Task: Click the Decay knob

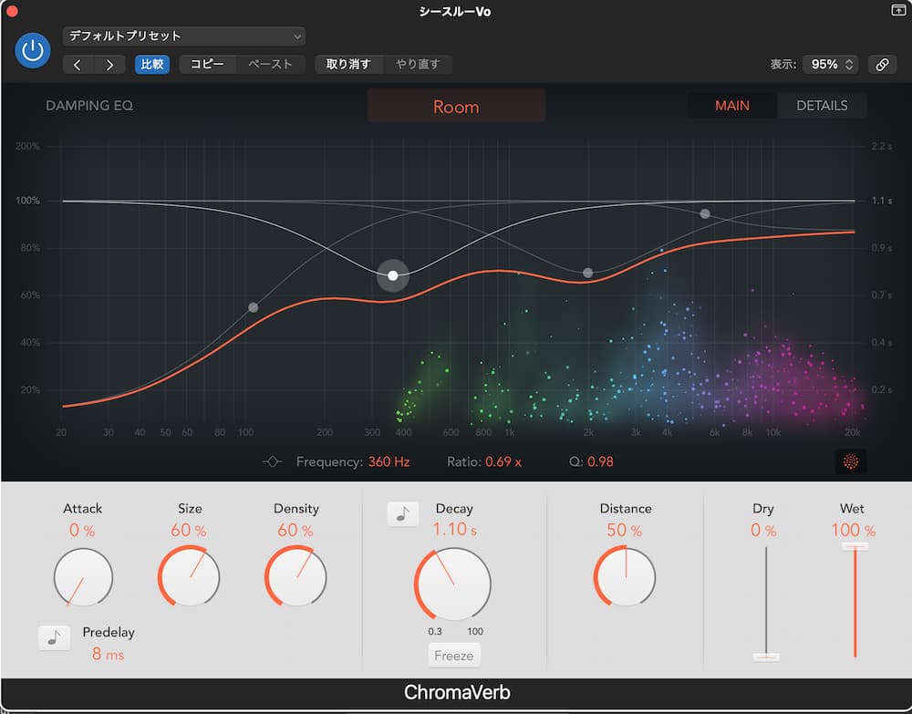Action: tap(453, 585)
